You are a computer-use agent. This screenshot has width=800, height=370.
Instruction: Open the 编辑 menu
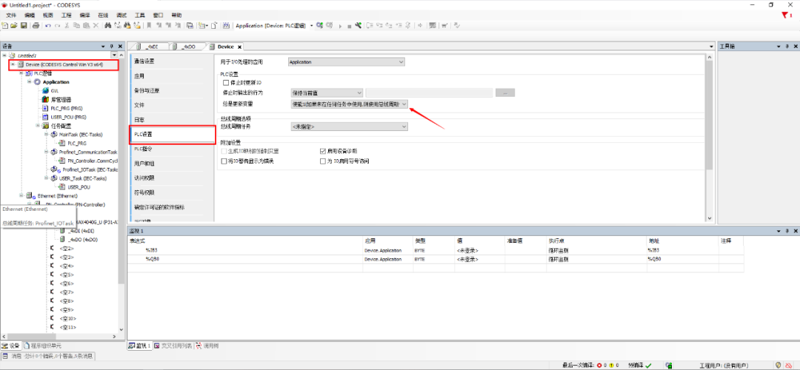30,16
